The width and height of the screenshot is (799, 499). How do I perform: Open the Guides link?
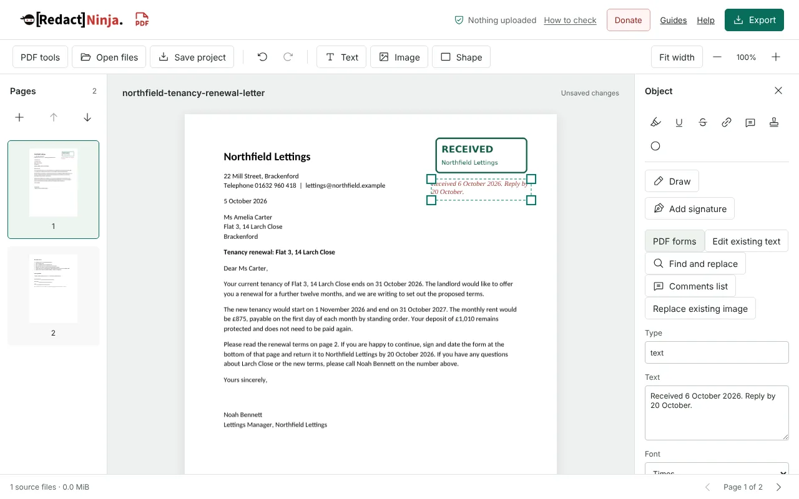(674, 20)
